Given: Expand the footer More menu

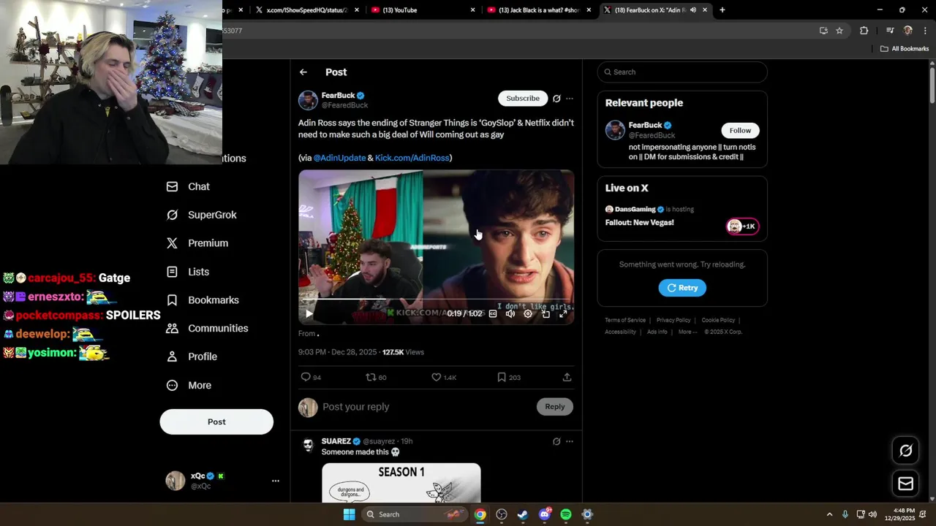Looking at the screenshot, I should click(x=687, y=332).
